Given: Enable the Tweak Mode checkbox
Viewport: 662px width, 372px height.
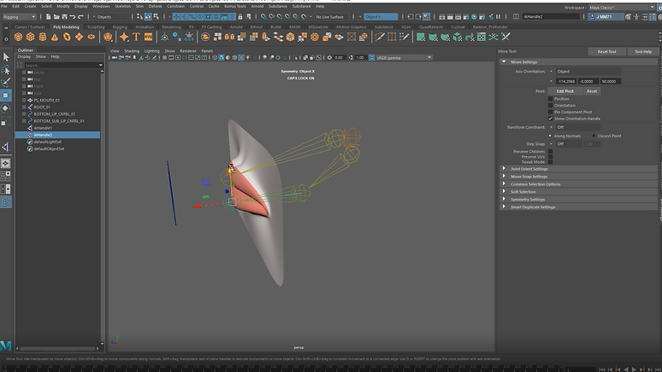Looking at the screenshot, I should [x=550, y=162].
